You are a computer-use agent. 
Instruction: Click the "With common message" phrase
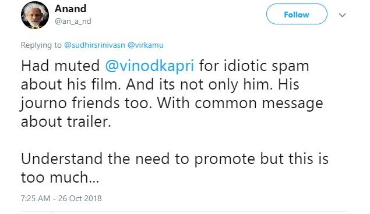pyautogui.click(x=240, y=103)
